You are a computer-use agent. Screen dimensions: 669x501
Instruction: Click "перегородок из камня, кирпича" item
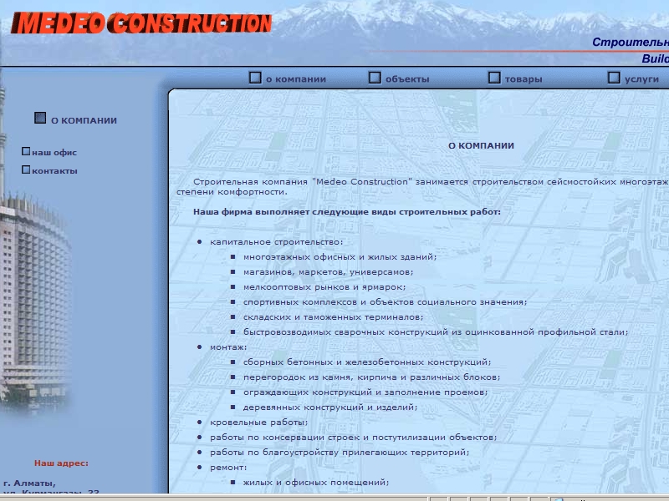(x=371, y=377)
